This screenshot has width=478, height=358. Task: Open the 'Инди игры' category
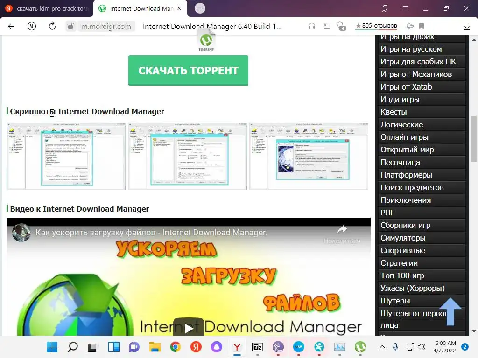coord(422,100)
